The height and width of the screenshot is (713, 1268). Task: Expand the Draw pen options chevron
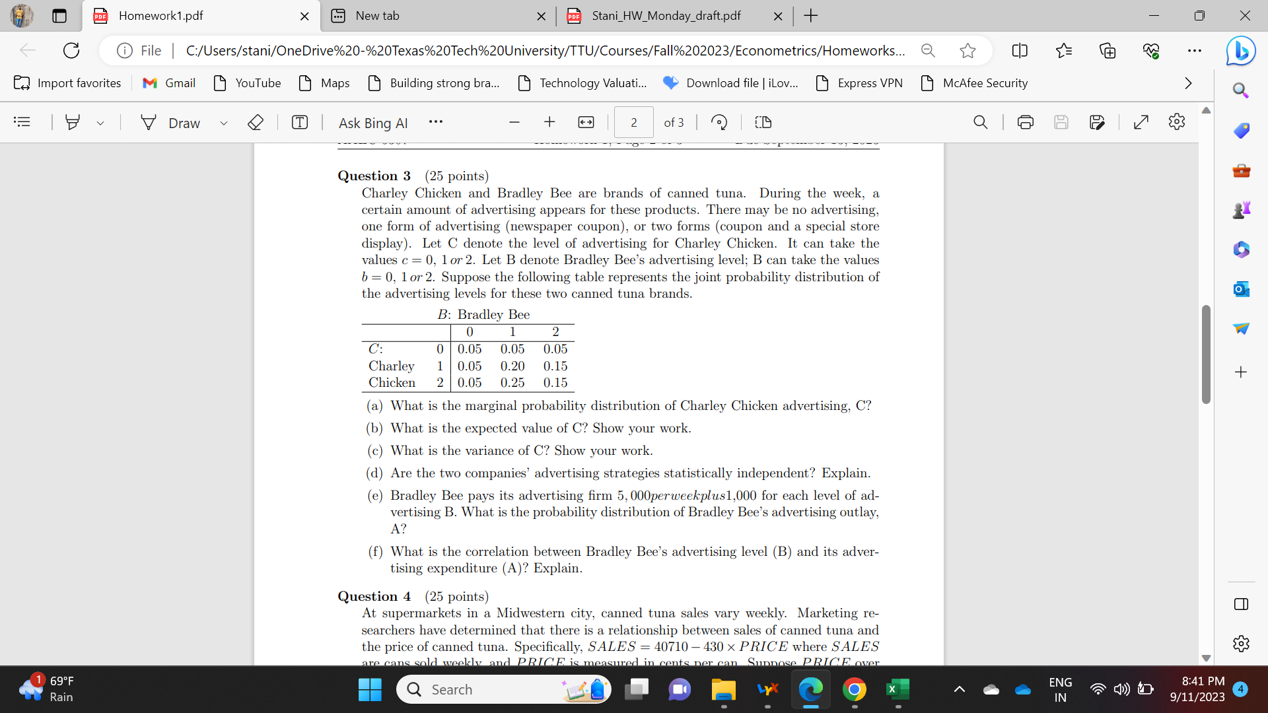pyautogui.click(x=223, y=123)
